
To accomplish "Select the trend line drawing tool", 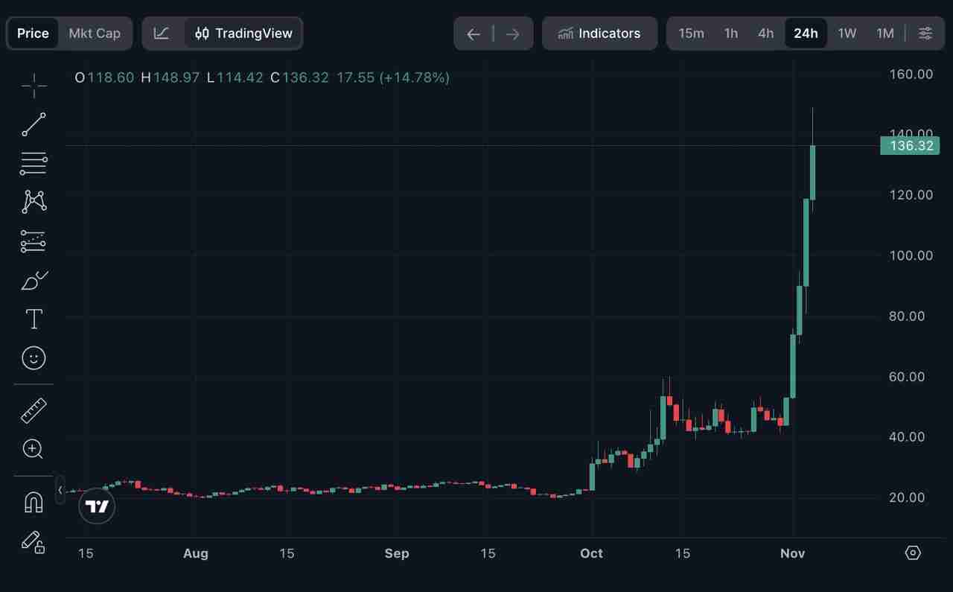I will click(x=34, y=124).
